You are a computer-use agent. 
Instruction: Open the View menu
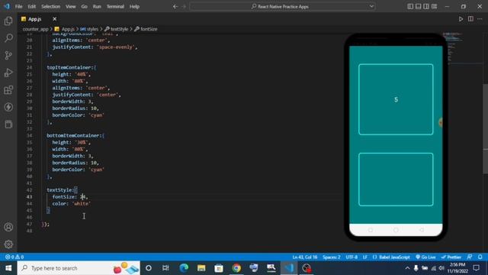click(x=71, y=7)
